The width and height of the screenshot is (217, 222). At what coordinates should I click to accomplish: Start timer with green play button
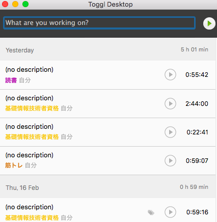tap(209, 23)
